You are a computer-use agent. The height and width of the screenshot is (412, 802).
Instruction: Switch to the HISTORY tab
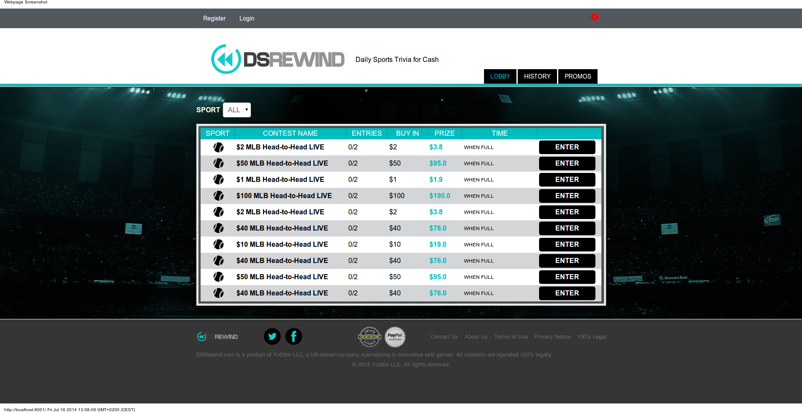tap(537, 76)
